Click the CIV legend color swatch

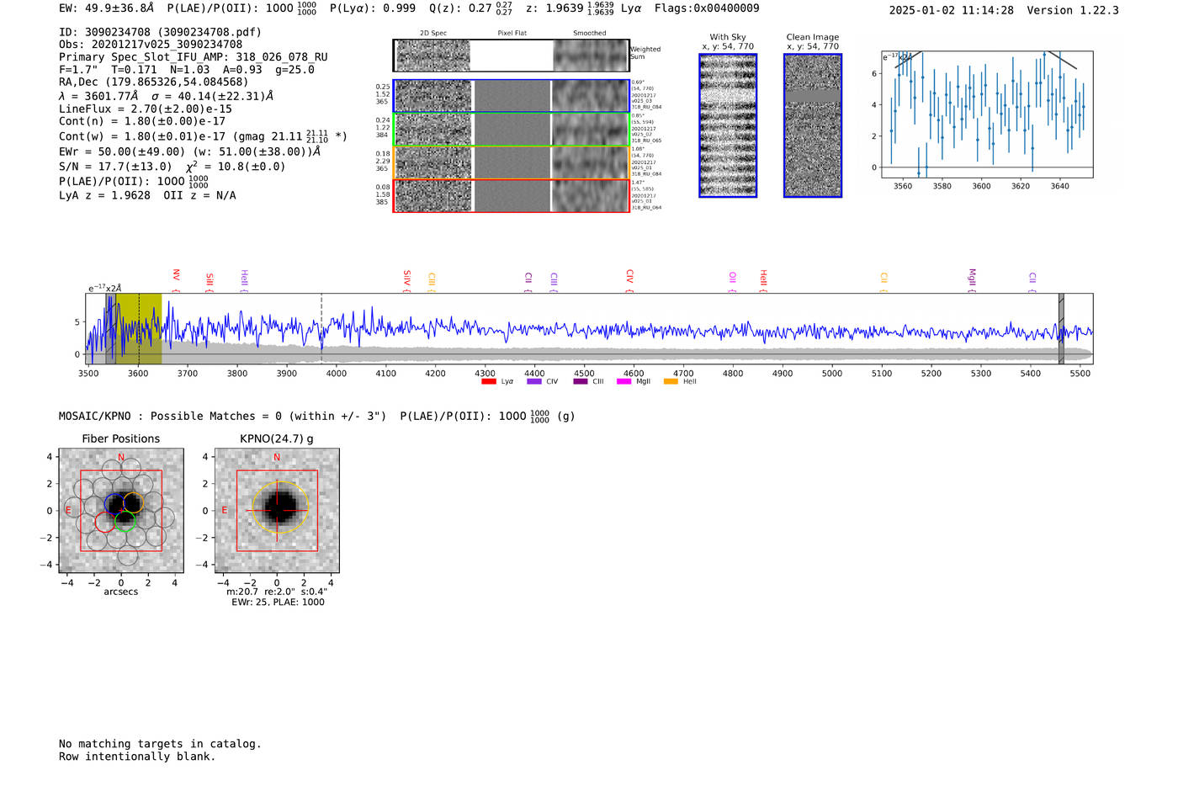pyautogui.click(x=533, y=382)
